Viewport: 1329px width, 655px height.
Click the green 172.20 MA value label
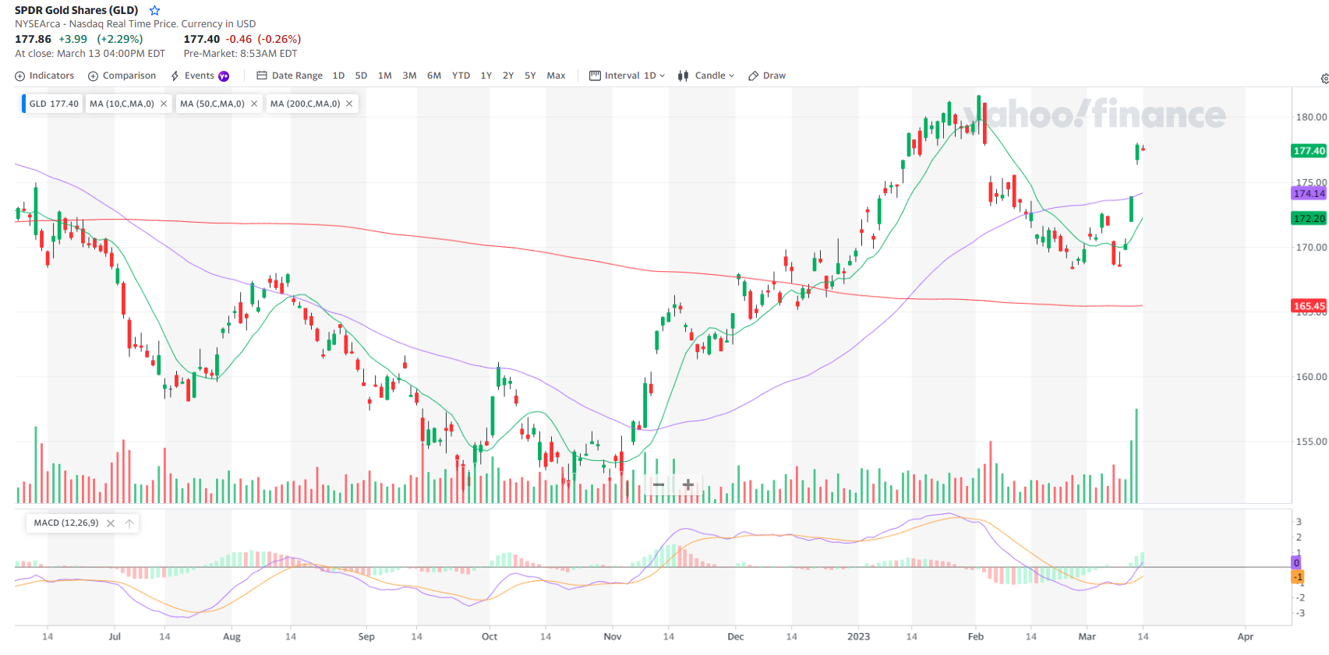[x=1309, y=219]
